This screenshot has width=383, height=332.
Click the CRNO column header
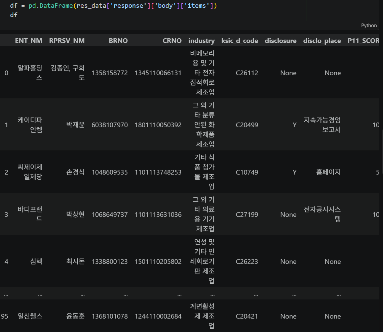pos(172,41)
